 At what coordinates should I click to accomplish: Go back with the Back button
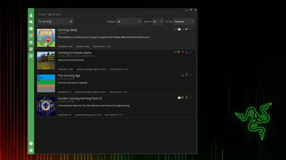click(x=42, y=14)
